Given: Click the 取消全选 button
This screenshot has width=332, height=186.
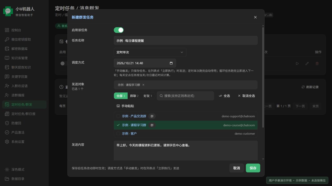Looking at the screenshot, I should click(x=246, y=96).
